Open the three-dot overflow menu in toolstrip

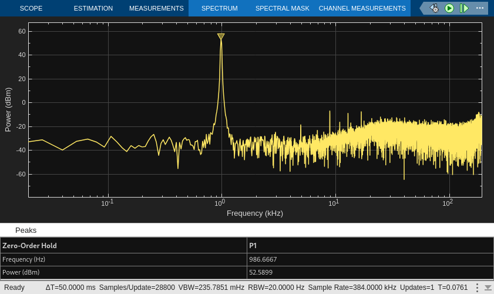(480, 8)
